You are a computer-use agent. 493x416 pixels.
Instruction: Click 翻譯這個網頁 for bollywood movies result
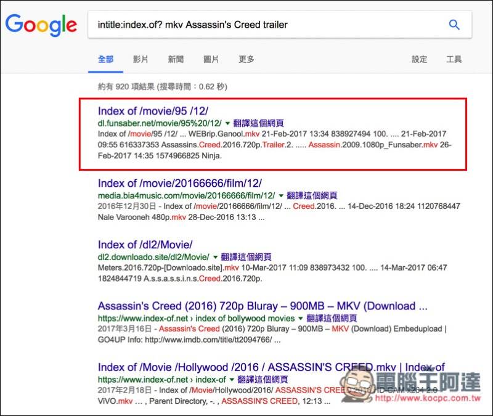332,318
